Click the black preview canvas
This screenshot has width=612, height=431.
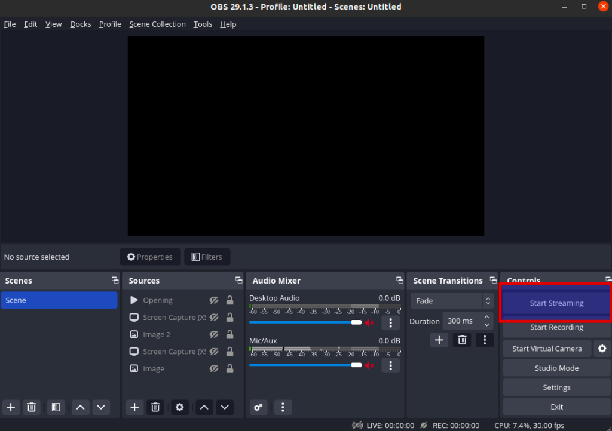point(305,136)
